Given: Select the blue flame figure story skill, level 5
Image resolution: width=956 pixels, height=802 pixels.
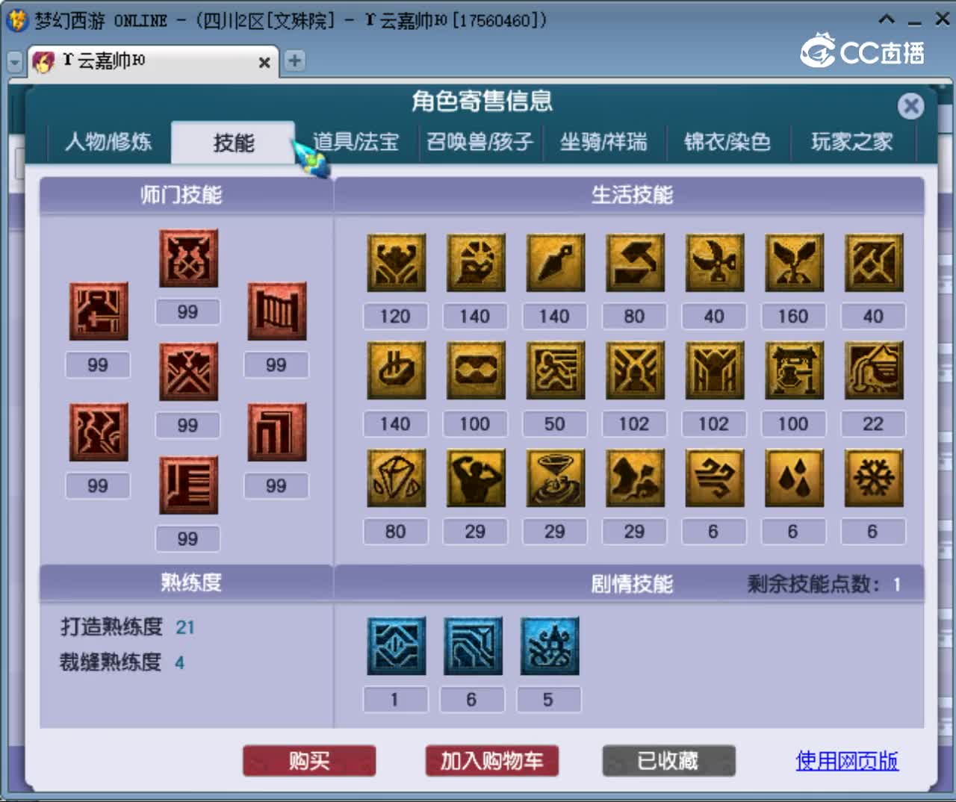Looking at the screenshot, I should [x=550, y=646].
